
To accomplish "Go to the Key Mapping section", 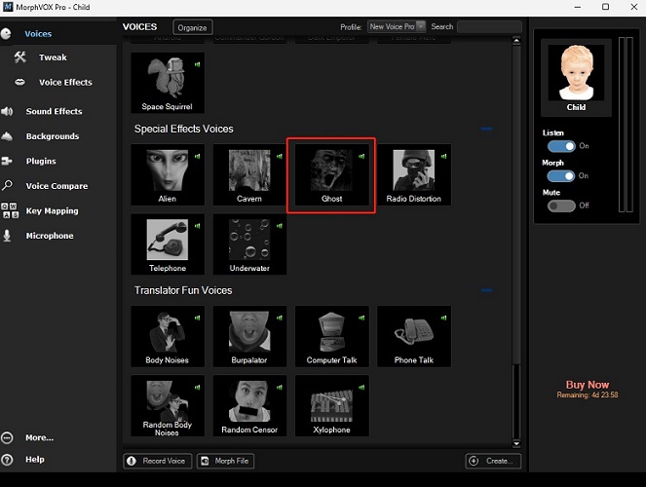I will [52, 211].
